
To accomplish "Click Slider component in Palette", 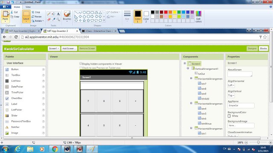I will (x=14, y=116).
